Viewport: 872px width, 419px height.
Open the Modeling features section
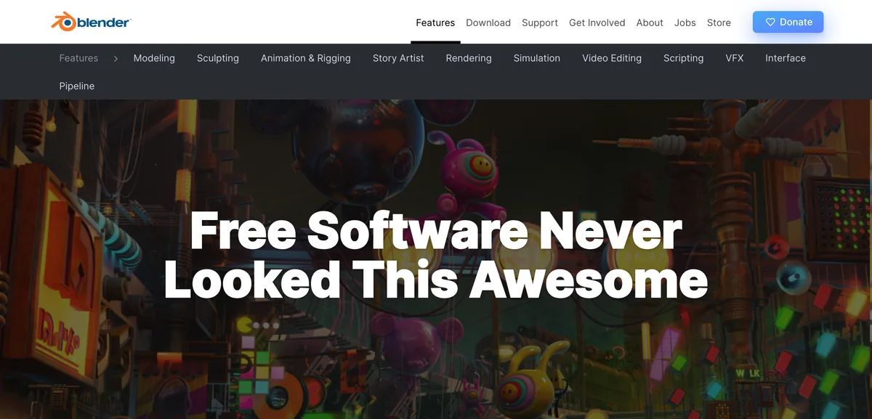(154, 58)
